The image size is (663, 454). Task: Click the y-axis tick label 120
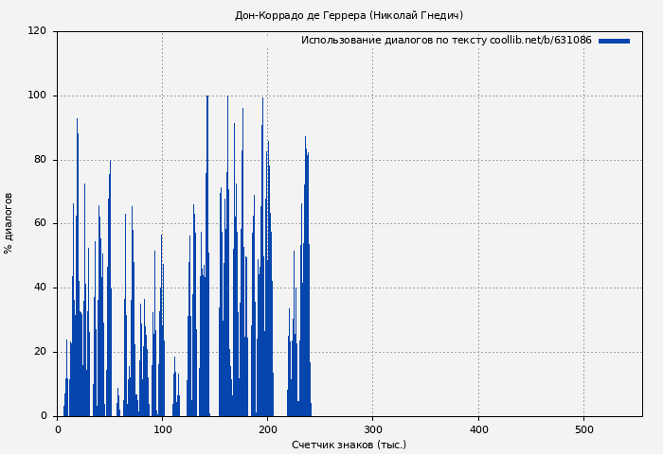pos(37,31)
